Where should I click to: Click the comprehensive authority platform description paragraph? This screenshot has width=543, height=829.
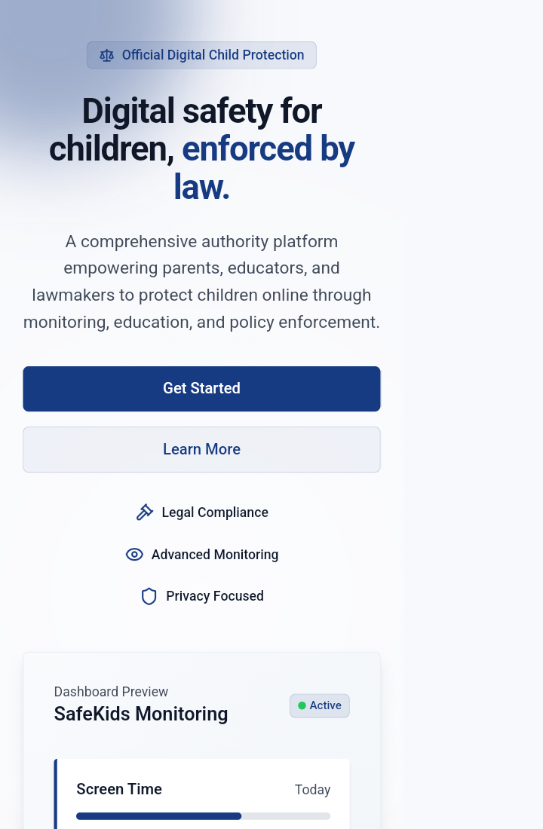tap(201, 282)
